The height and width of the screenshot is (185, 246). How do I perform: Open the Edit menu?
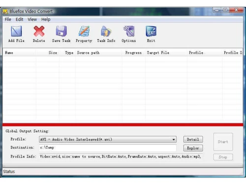[x=19, y=19]
